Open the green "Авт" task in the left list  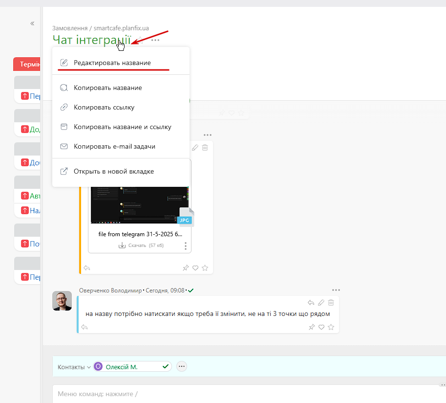pyautogui.click(x=35, y=196)
